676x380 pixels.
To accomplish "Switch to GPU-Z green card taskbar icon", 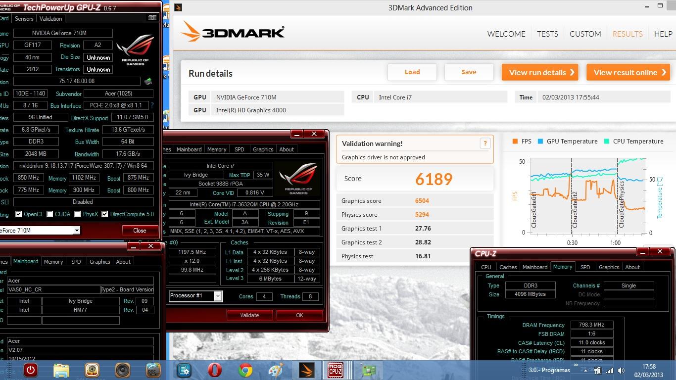I will (x=368, y=370).
